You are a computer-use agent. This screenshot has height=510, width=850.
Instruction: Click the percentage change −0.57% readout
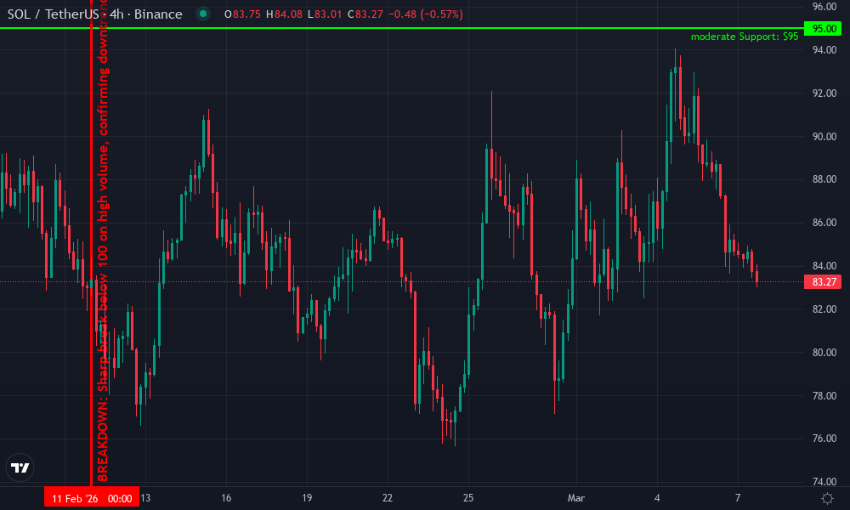click(442, 14)
